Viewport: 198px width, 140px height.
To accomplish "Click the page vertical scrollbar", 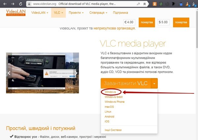I will tap(197, 29).
